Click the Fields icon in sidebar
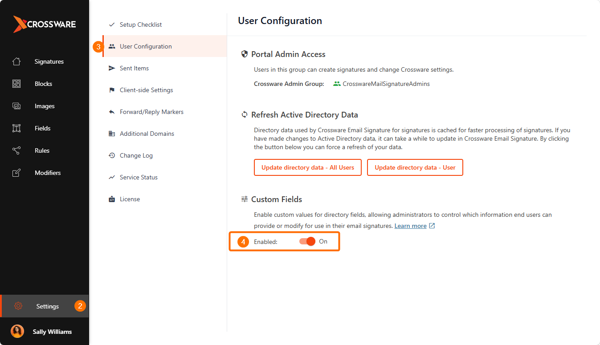 click(x=16, y=128)
